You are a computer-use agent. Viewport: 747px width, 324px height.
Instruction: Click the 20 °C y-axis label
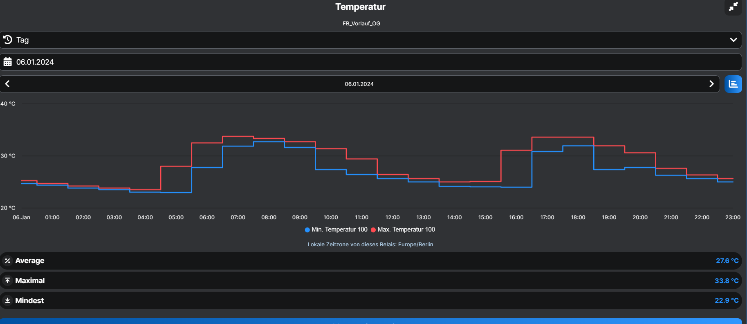pos(8,208)
